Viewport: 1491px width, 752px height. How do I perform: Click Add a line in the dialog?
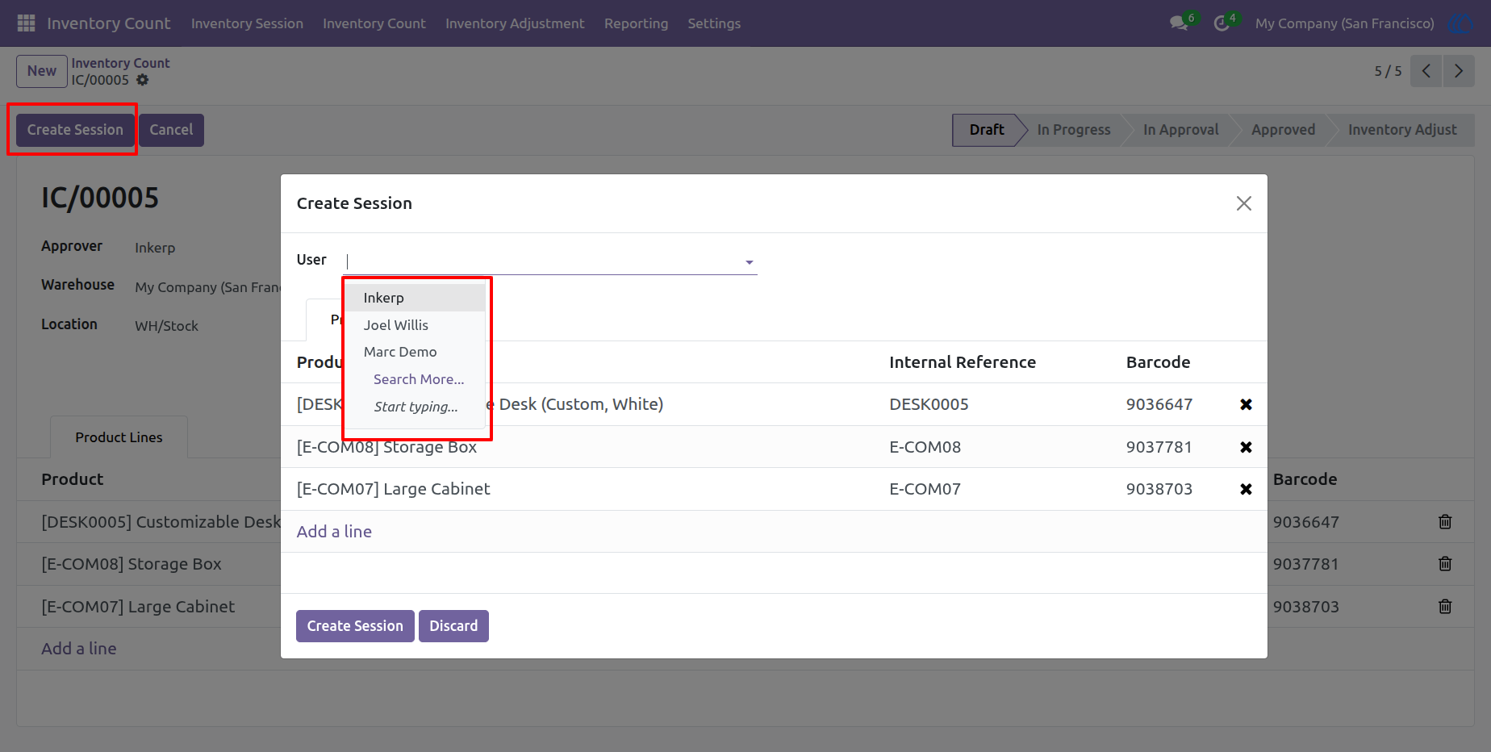point(334,532)
